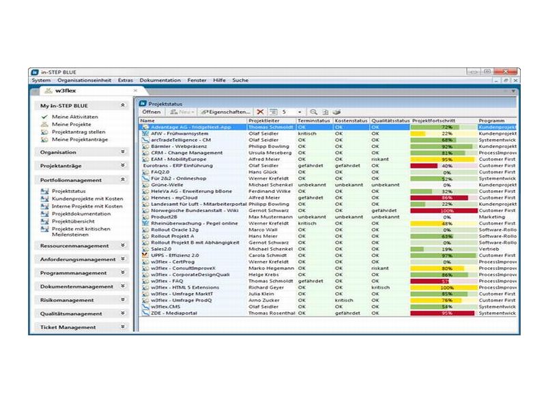Click the magnifying glass search icon in Projektstatus toolbar
This screenshot has width=546, height=409.
tap(313, 112)
